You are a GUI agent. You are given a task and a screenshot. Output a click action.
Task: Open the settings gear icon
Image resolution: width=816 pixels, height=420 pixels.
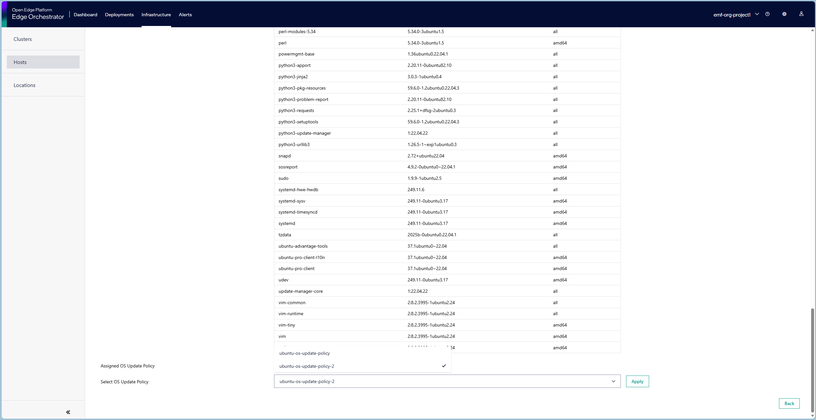[x=784, y=14]
